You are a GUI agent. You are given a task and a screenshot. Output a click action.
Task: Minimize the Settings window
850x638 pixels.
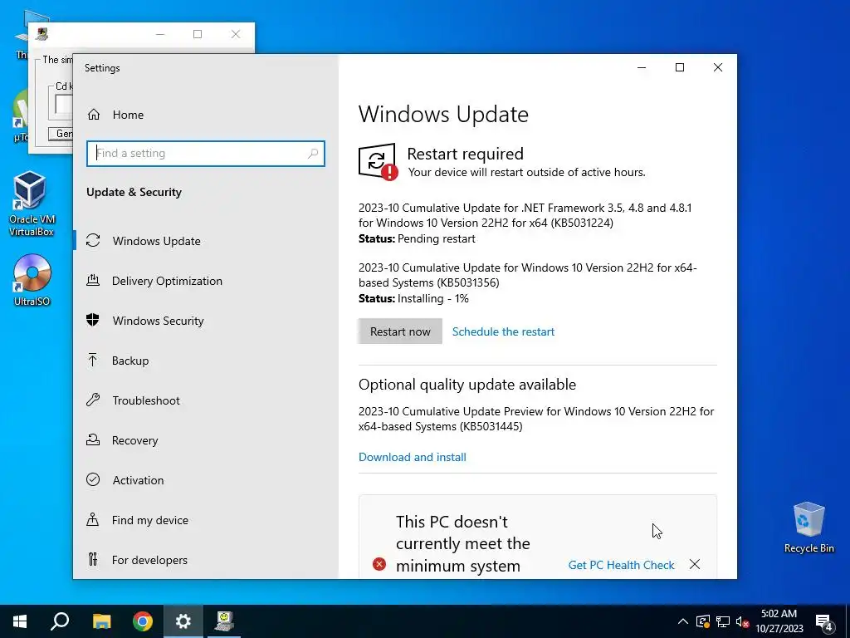click(x=642, y=67)
